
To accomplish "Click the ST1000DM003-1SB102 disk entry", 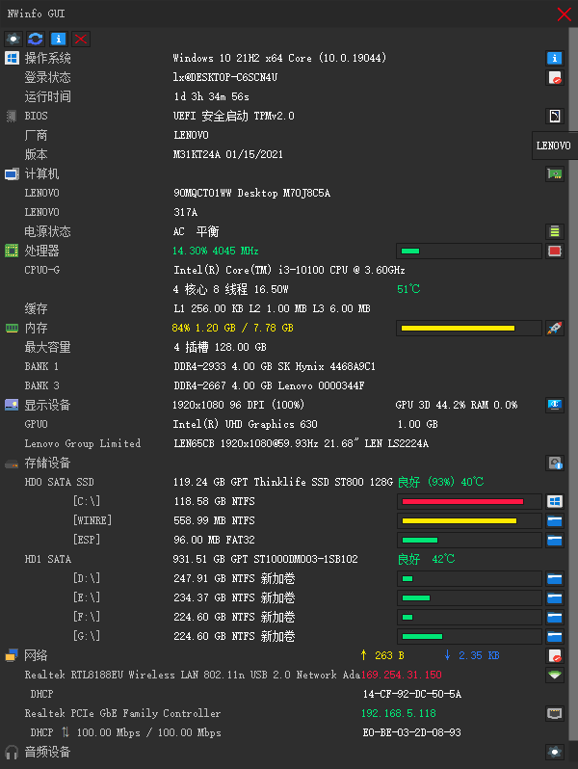I will click(x=265, y=559).
